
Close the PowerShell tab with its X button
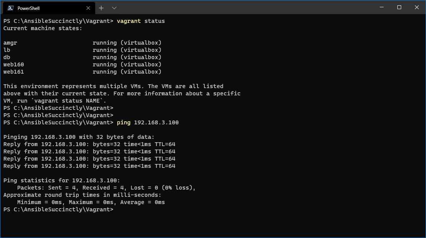(88, 8)
